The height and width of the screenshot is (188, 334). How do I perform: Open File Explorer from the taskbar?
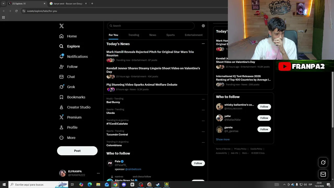coord(98,185)
